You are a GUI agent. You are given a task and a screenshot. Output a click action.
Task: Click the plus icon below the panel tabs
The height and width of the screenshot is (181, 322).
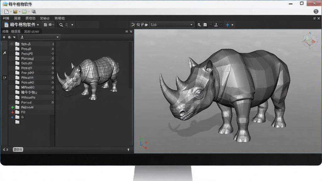click(x=4, y=37)
